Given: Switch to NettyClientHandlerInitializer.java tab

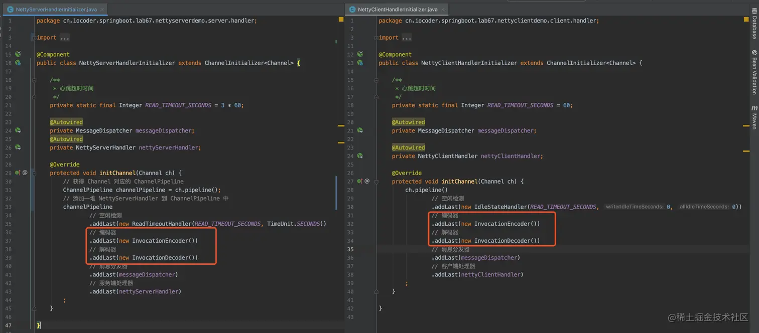Looking at the screenshot, I should (398, 10).
